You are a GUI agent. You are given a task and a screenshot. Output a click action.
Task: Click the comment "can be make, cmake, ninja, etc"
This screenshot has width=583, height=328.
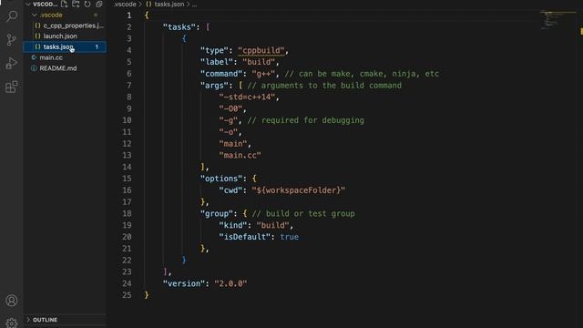click(x=362, y=74)
